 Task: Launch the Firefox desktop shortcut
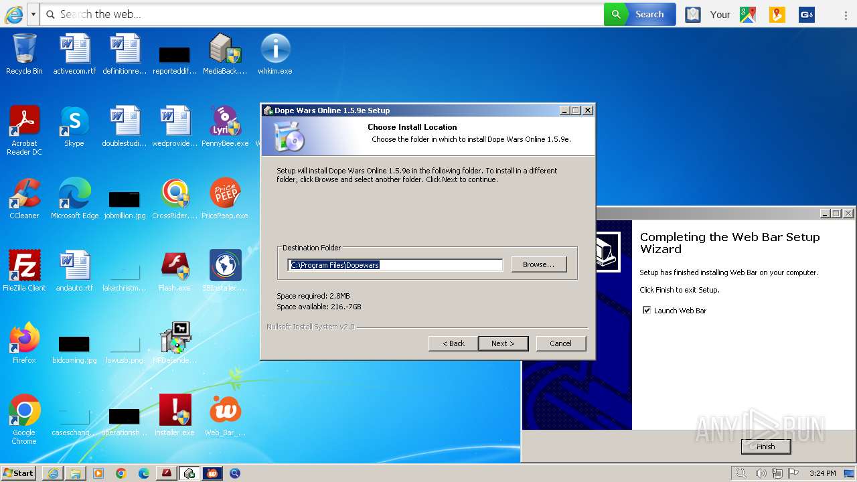click(24, 343)
